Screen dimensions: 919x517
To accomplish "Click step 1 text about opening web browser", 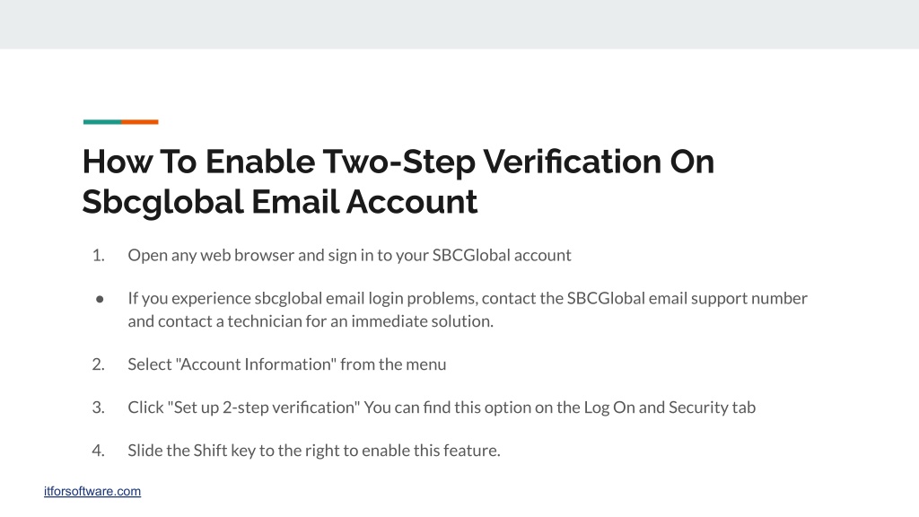I will point(349,256).
